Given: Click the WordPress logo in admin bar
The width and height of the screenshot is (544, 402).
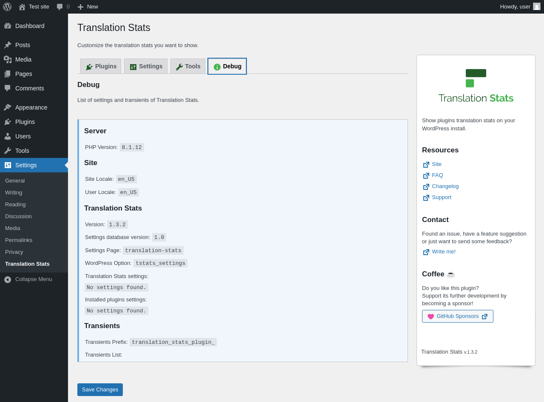Looking at the screenshot, I should [7, 7].
